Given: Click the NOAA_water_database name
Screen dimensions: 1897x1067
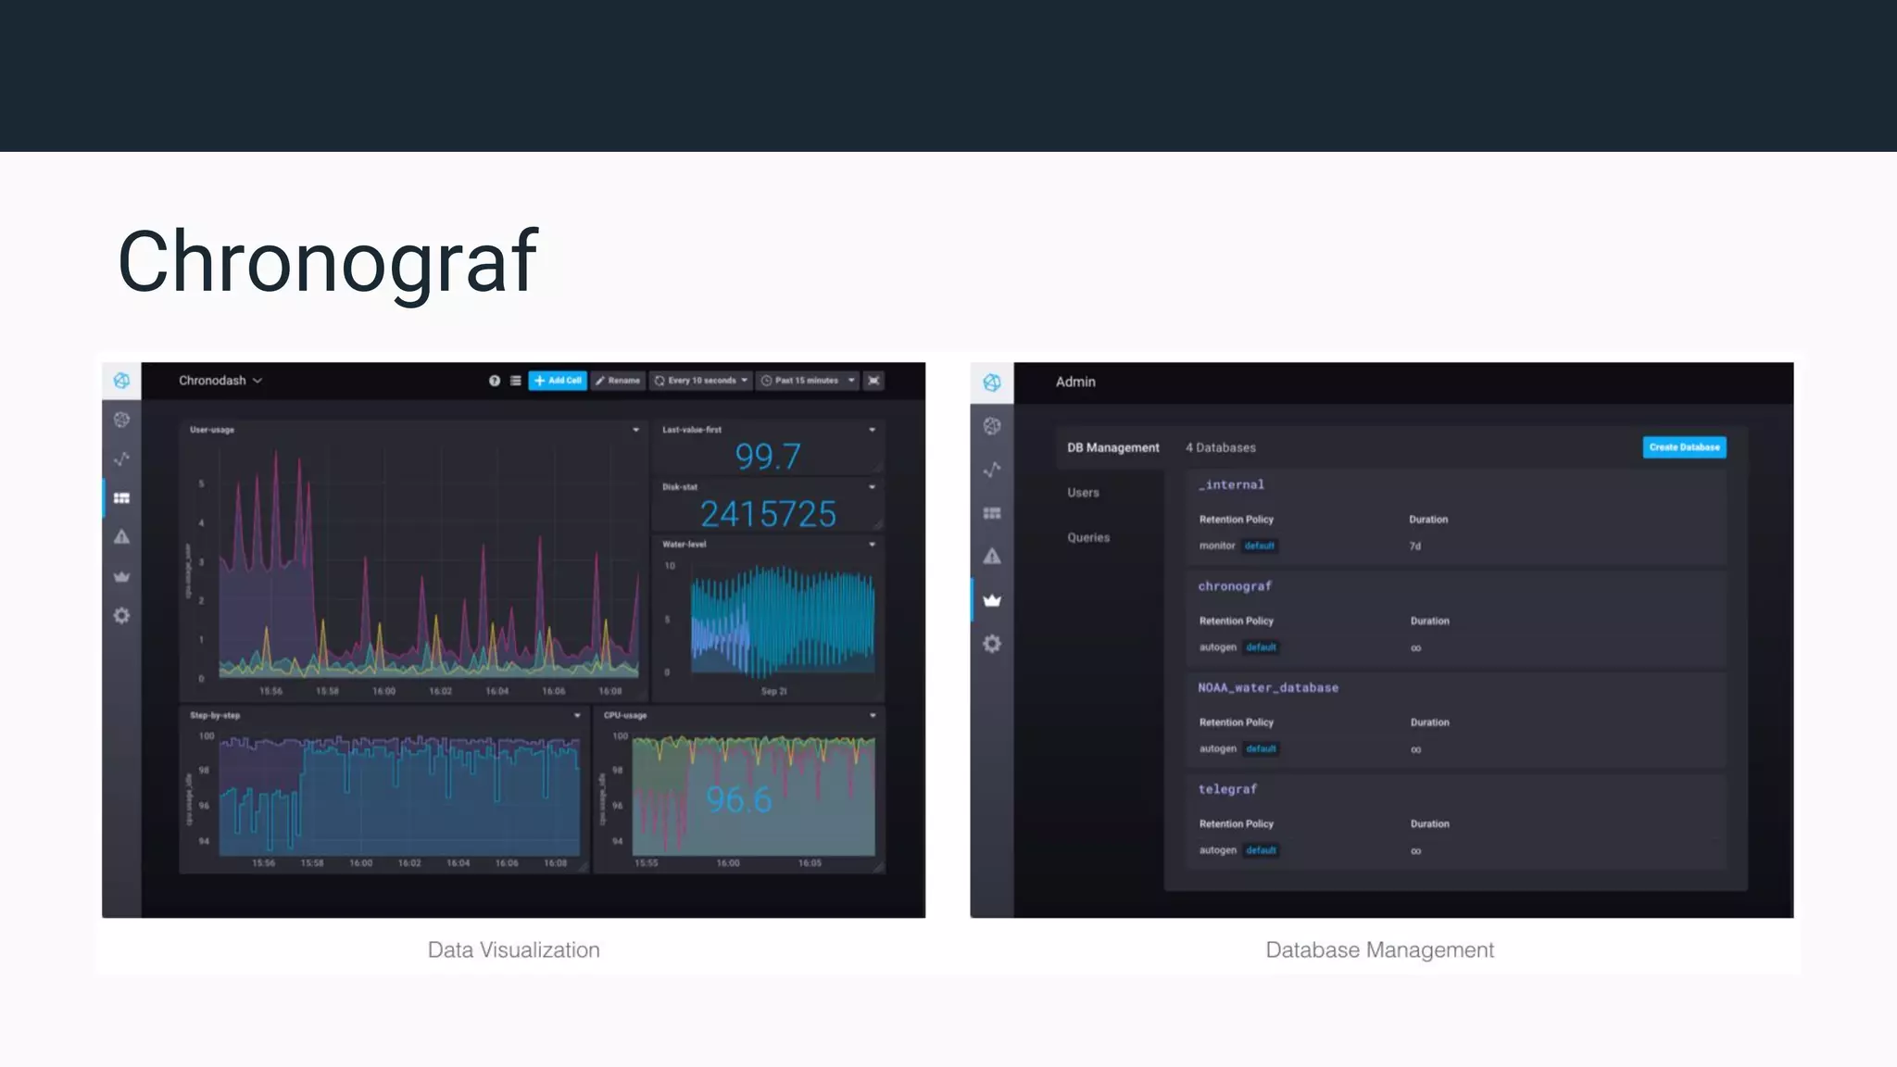Looking at the screenshot, I should click(1268, 687).
